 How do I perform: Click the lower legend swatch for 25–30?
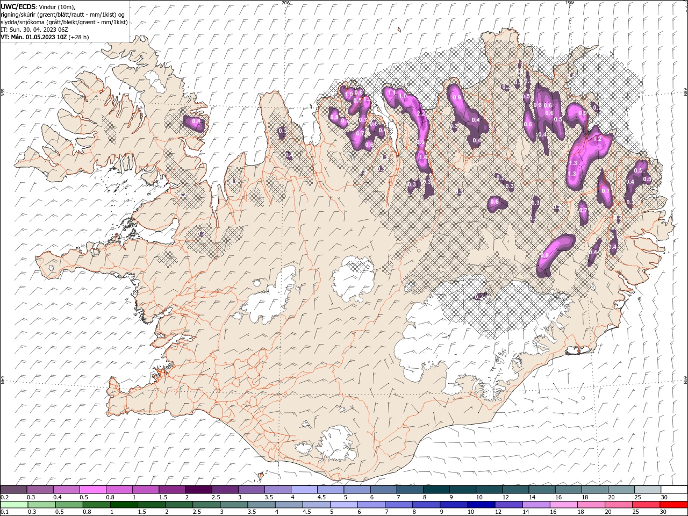(x=646, y=505)
